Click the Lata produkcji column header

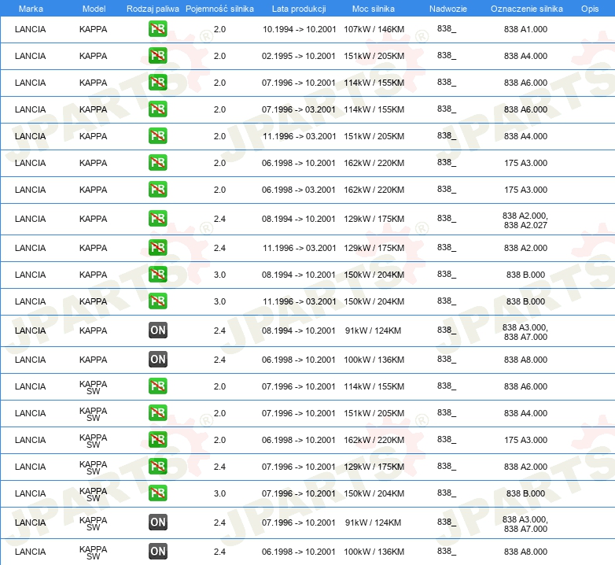[299, 9]
